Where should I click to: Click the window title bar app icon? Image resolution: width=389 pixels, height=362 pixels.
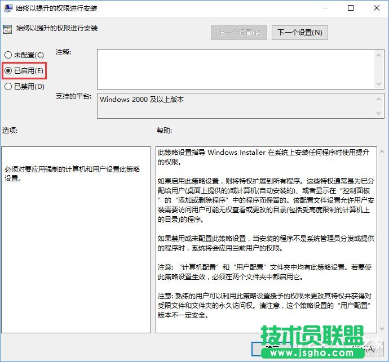click(x=8, y=8)
